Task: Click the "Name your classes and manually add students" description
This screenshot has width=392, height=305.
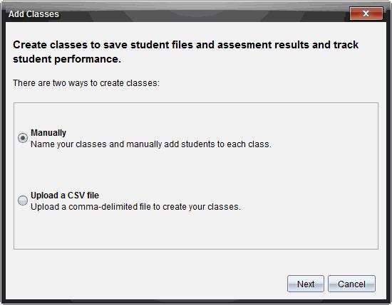Action: (151, 144)
